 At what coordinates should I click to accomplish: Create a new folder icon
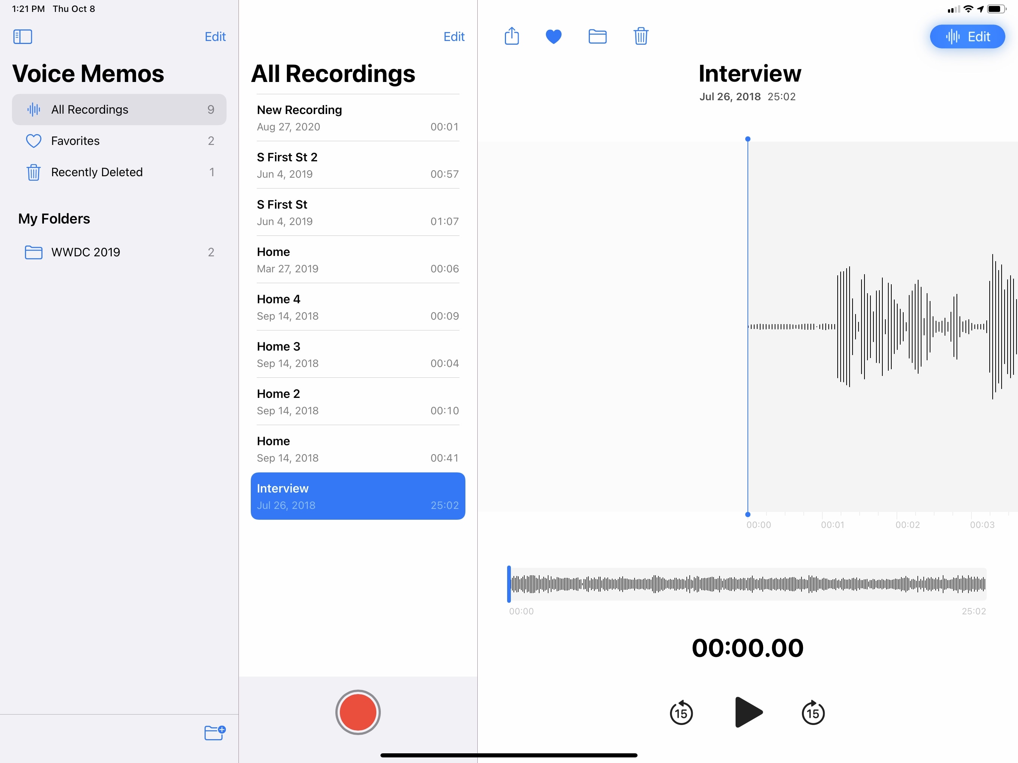[x=215, y=732]
